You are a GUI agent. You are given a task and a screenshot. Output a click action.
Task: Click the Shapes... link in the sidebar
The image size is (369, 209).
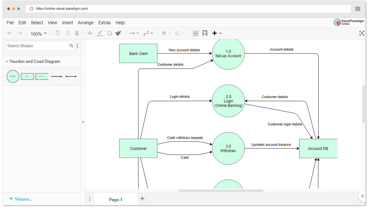tap(21, 199)
